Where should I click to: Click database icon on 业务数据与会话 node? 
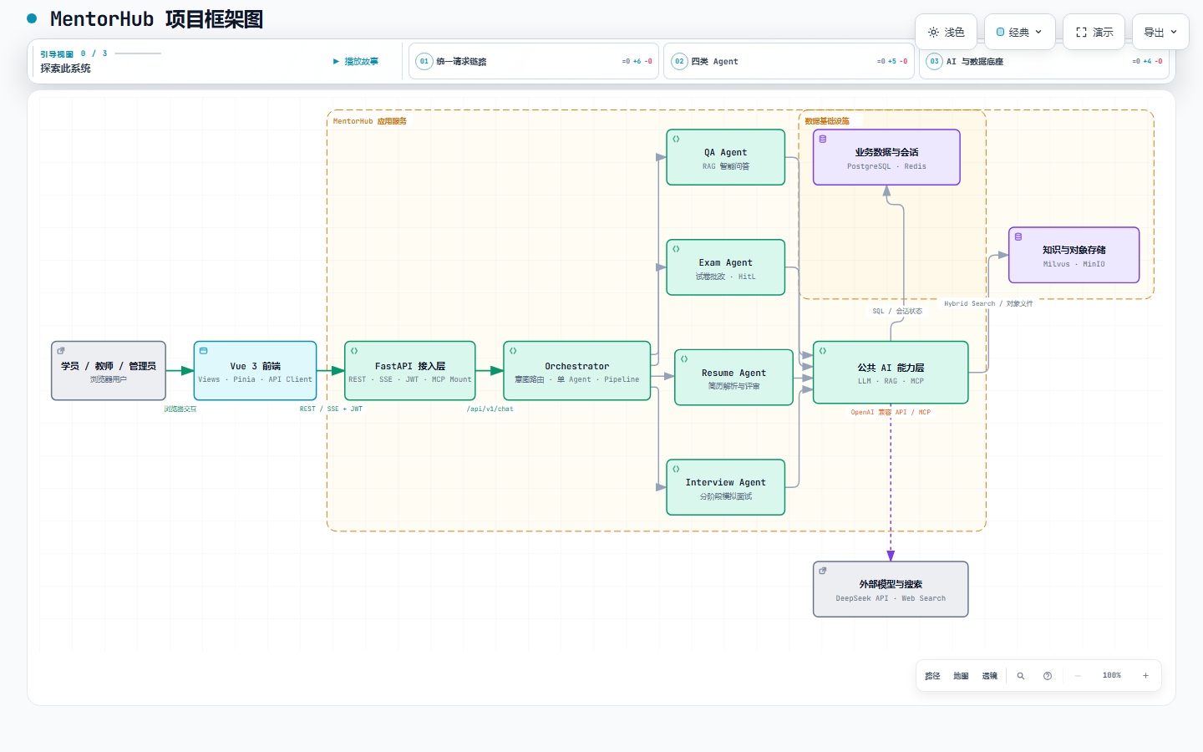tap(823, 139)
